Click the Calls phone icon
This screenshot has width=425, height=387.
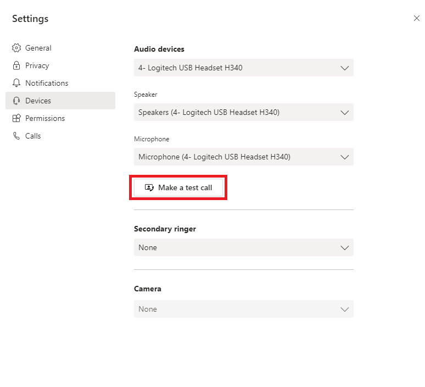pos(16,136)
